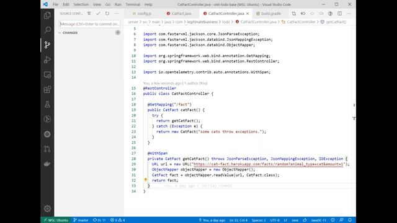Click the 'legitimatebusiness' breadcrumb segment
Viewport: 397px width, 223px height.
[x=202, y=22]
